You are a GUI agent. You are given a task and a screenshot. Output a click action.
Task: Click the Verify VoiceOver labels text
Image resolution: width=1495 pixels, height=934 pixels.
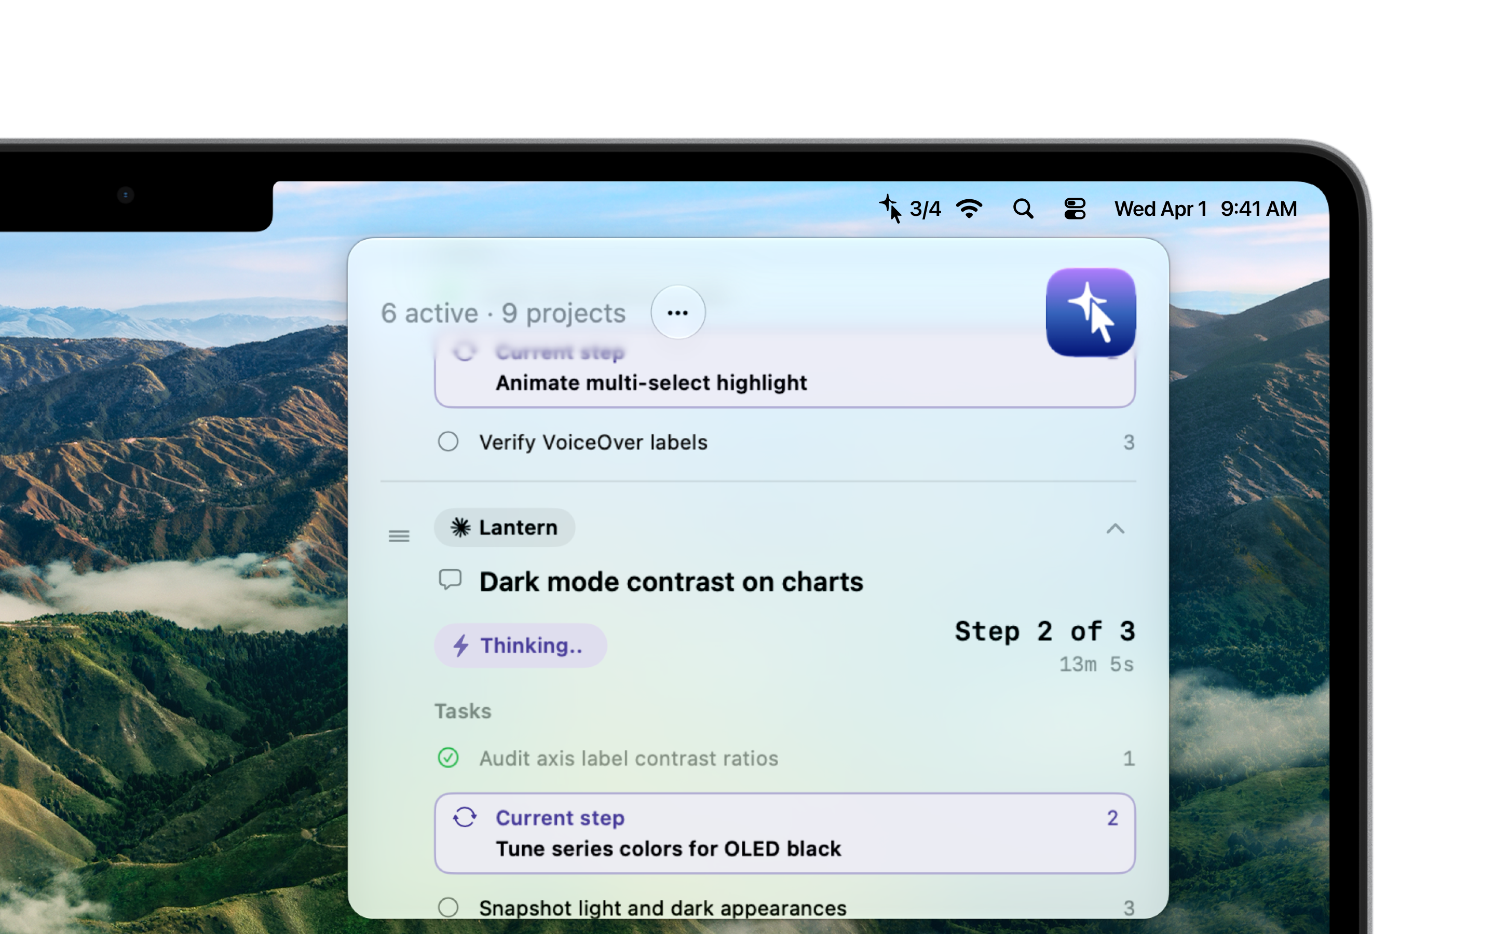pos(593,442)
